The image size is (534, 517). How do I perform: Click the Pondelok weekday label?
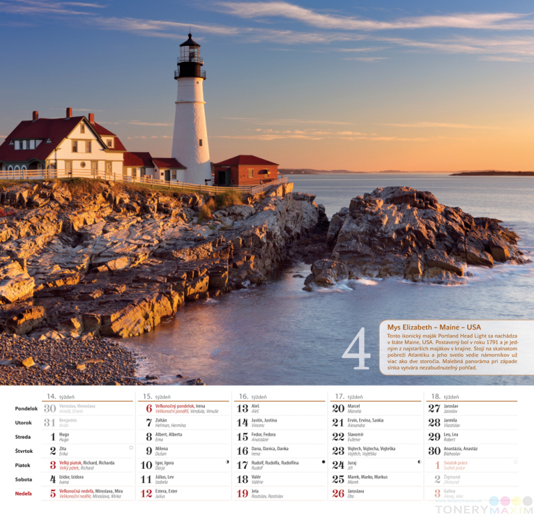[x=27, y=408]
